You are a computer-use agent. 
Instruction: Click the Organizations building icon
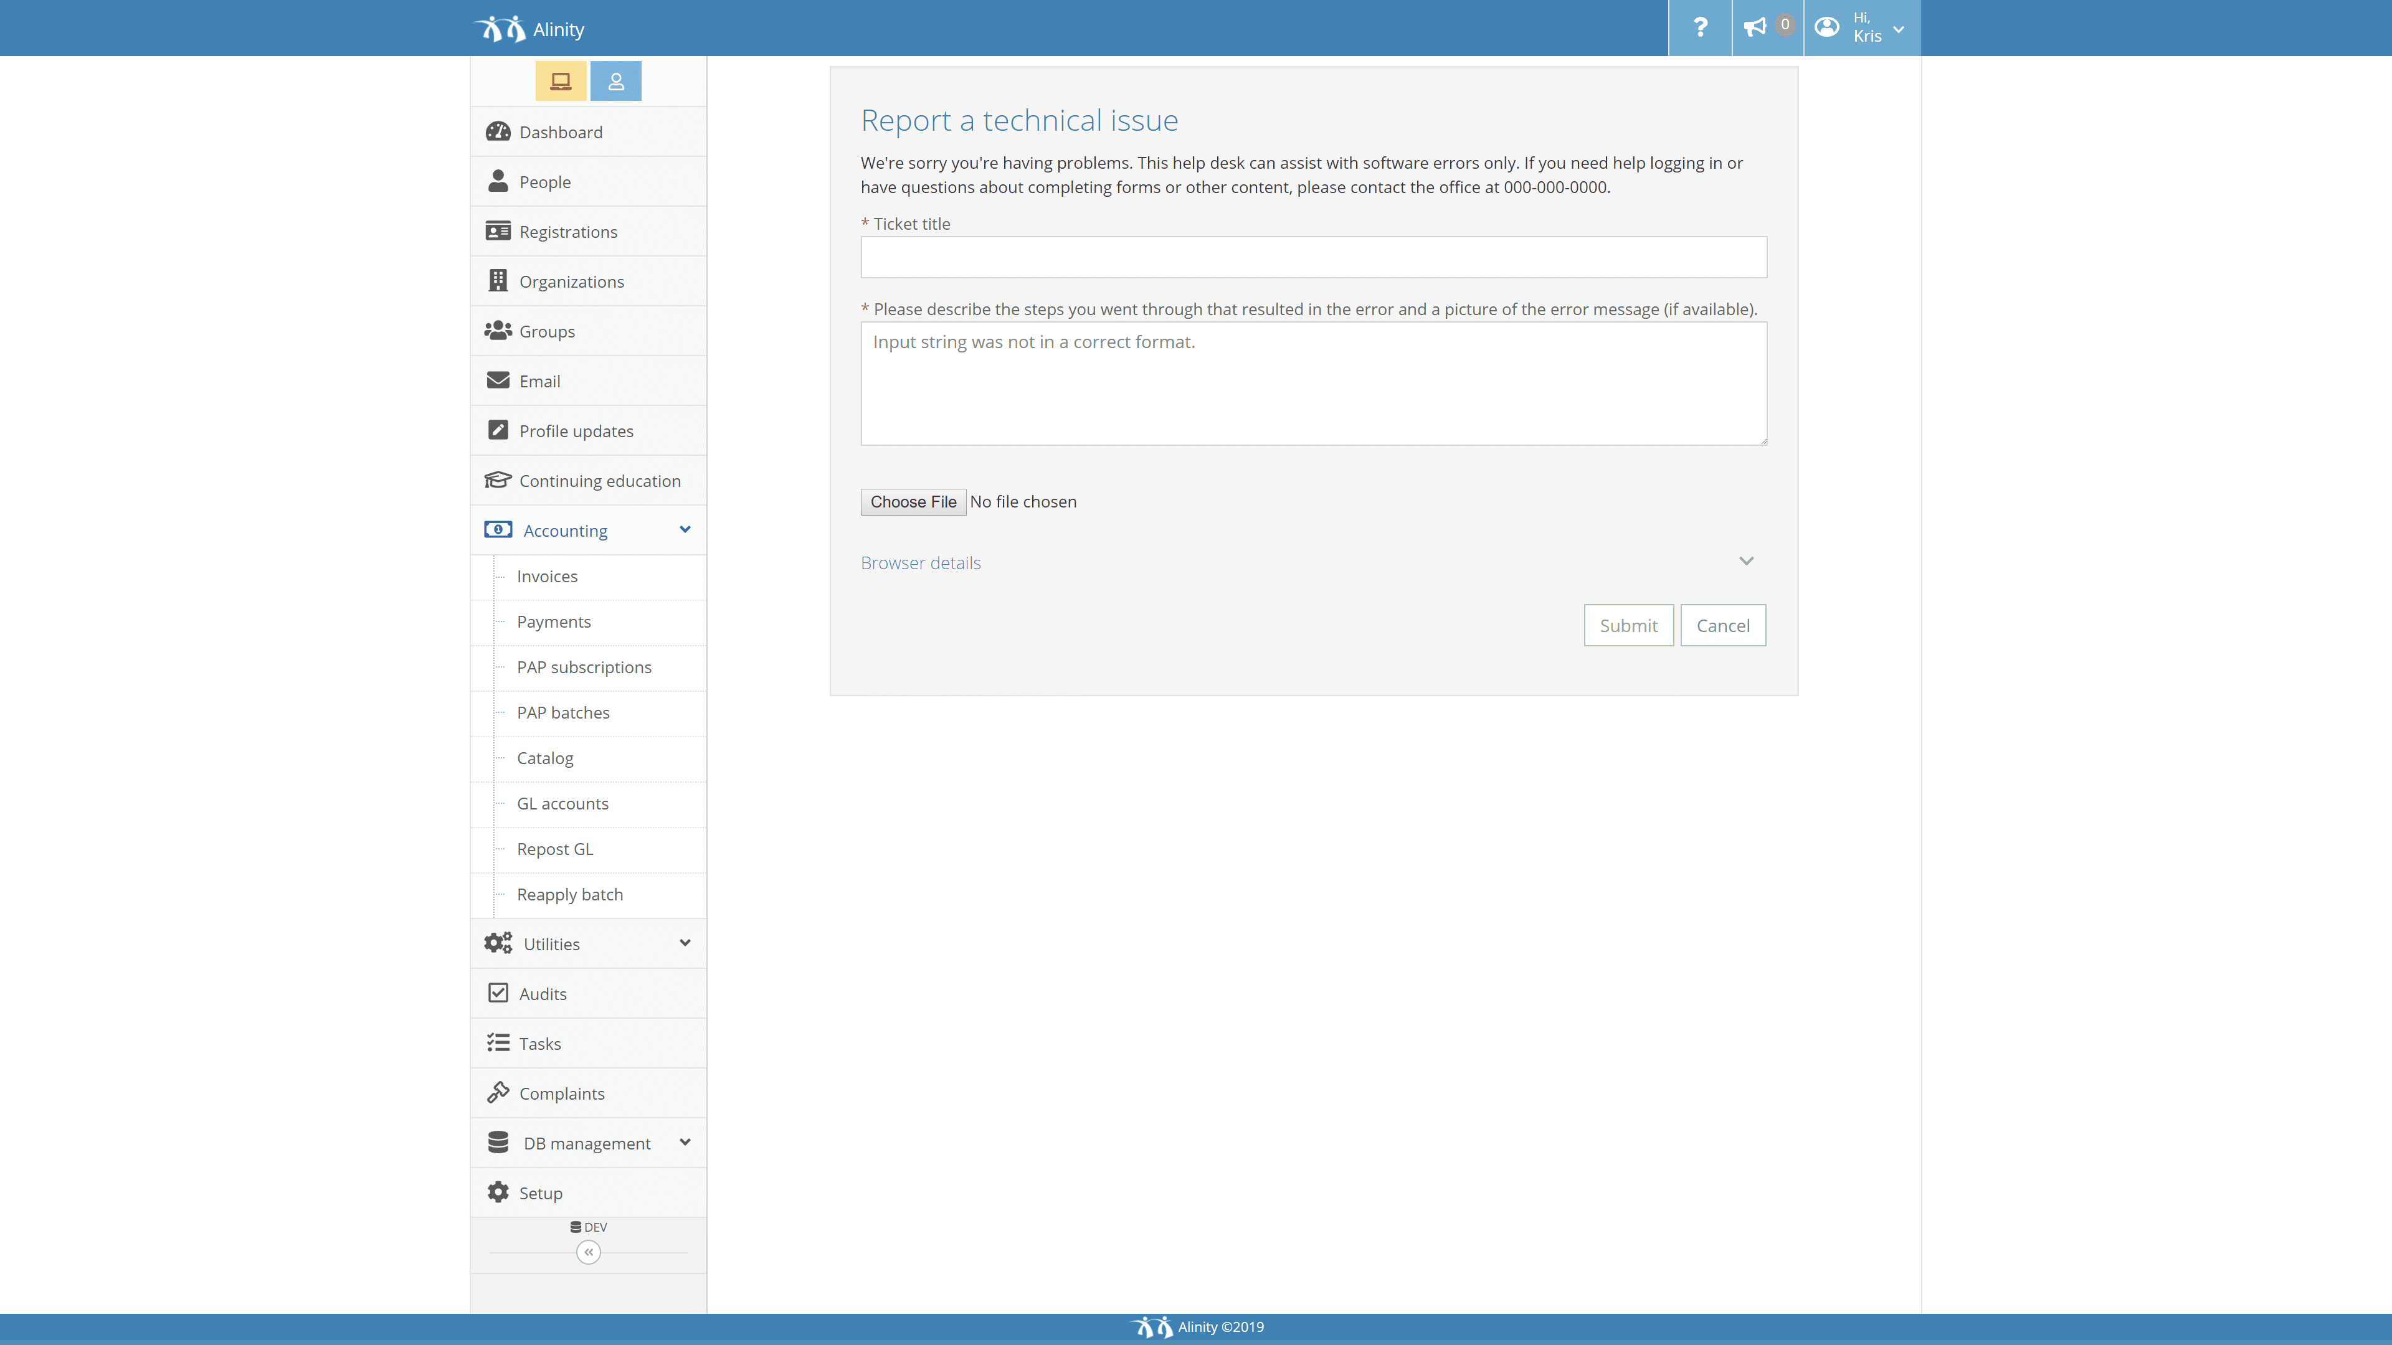click(498, 280)
